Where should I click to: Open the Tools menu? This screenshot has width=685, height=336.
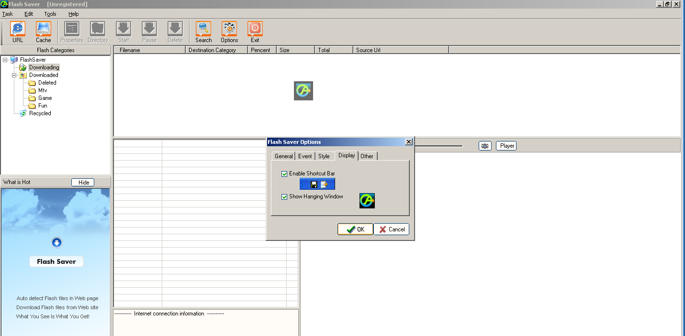[x=50, y=14]
